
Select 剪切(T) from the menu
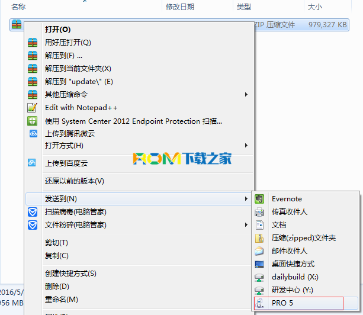56,243
